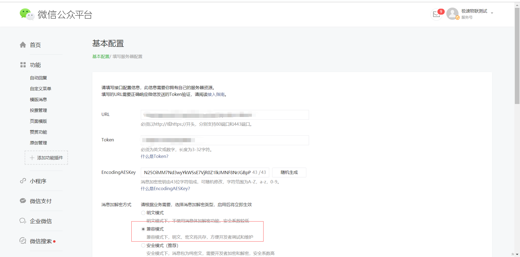Click the 添加功能插件 button

46,158
